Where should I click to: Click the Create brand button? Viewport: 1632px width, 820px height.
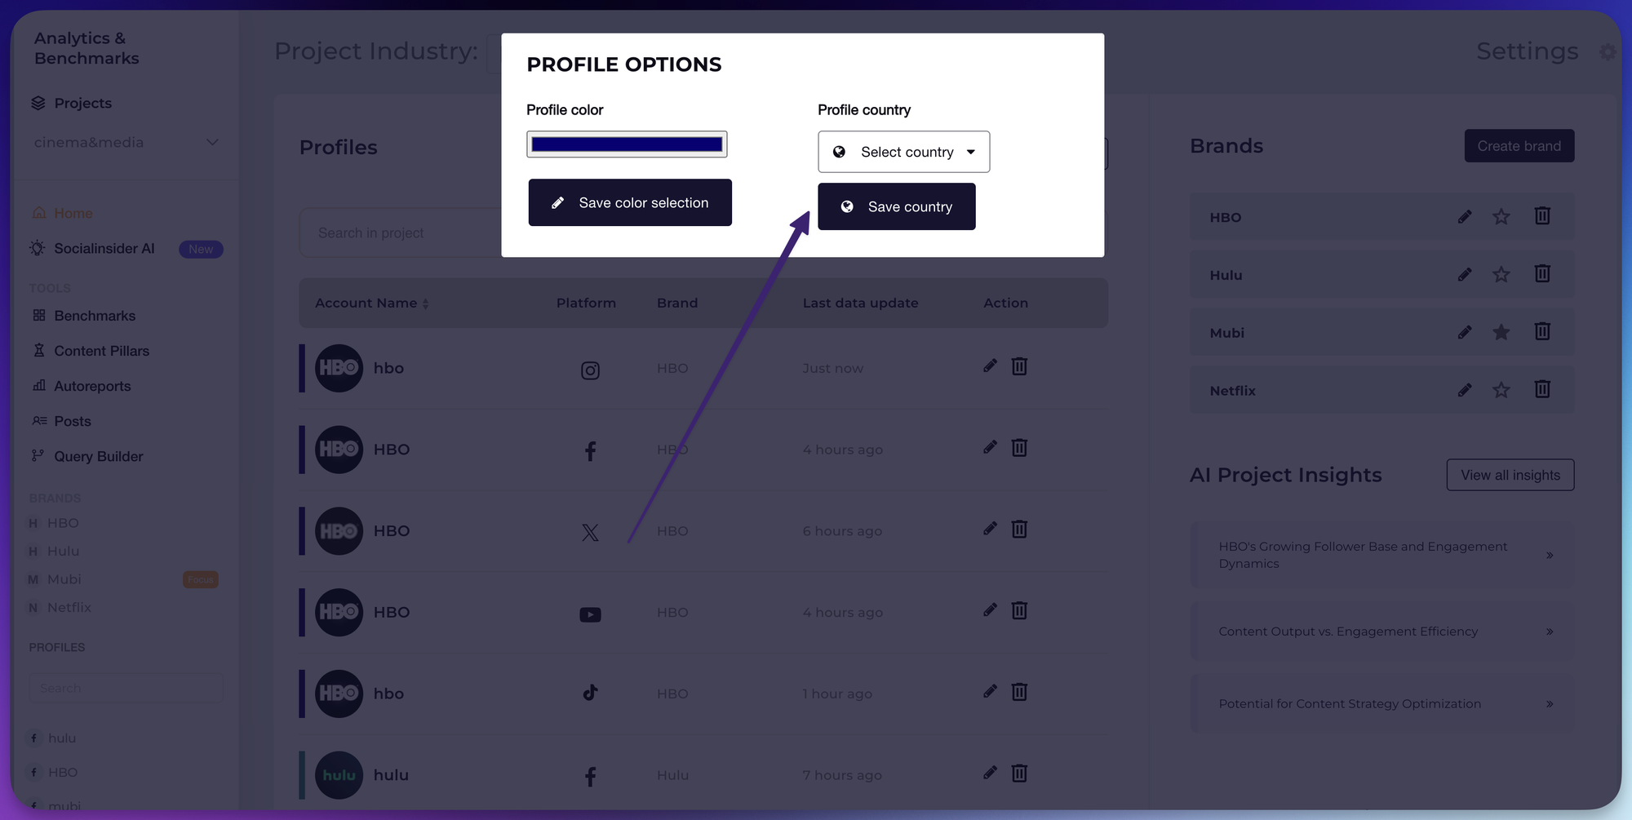(x=1519, y=145)
